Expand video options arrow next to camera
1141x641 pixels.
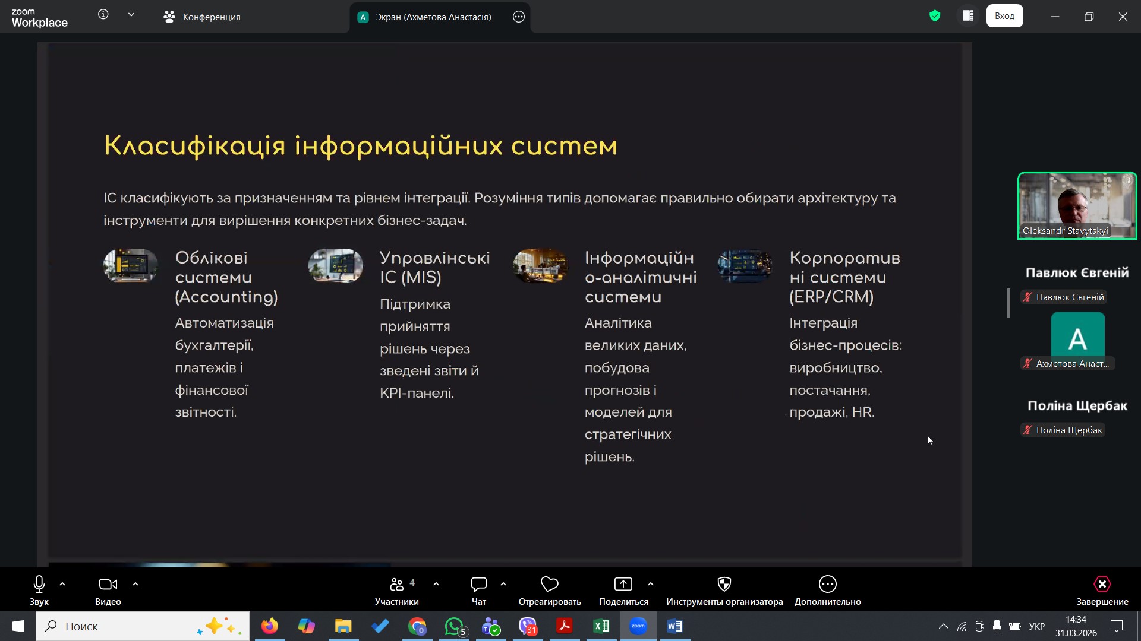coord(135,585)
